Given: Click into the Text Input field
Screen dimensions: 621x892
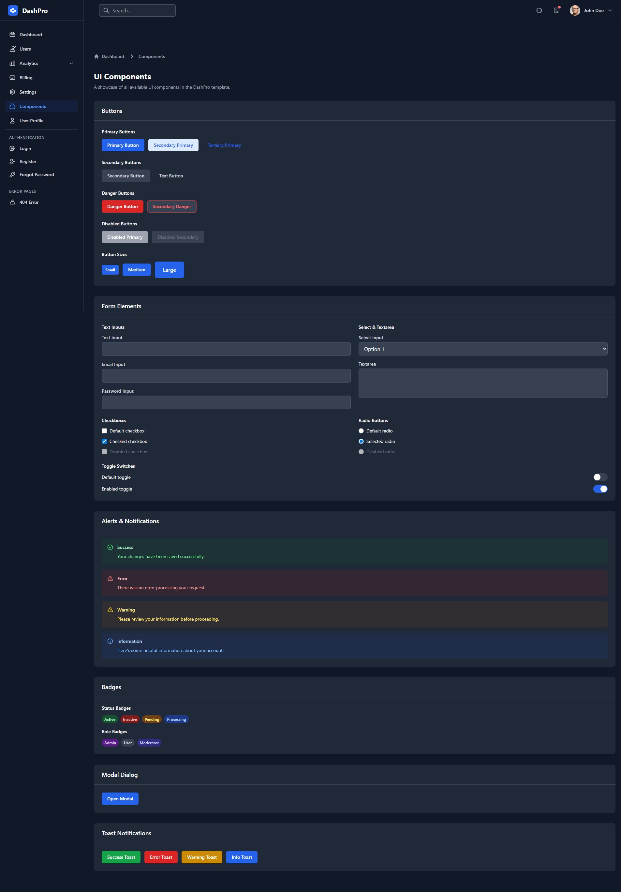Looking at the screenshot, I should point(226,349).
